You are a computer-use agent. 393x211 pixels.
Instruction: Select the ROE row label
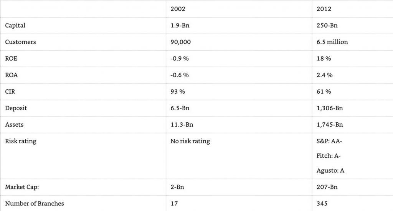click(x=11, y=58)
